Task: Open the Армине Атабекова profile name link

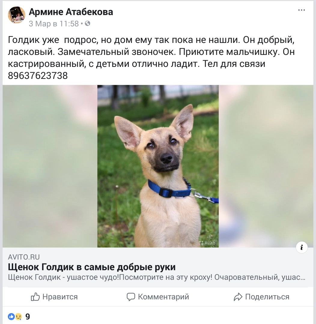Action: [71, 12]
